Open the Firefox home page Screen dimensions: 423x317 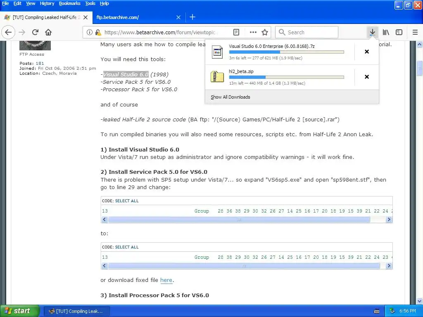pyautogui.click(x=48, y=32)
